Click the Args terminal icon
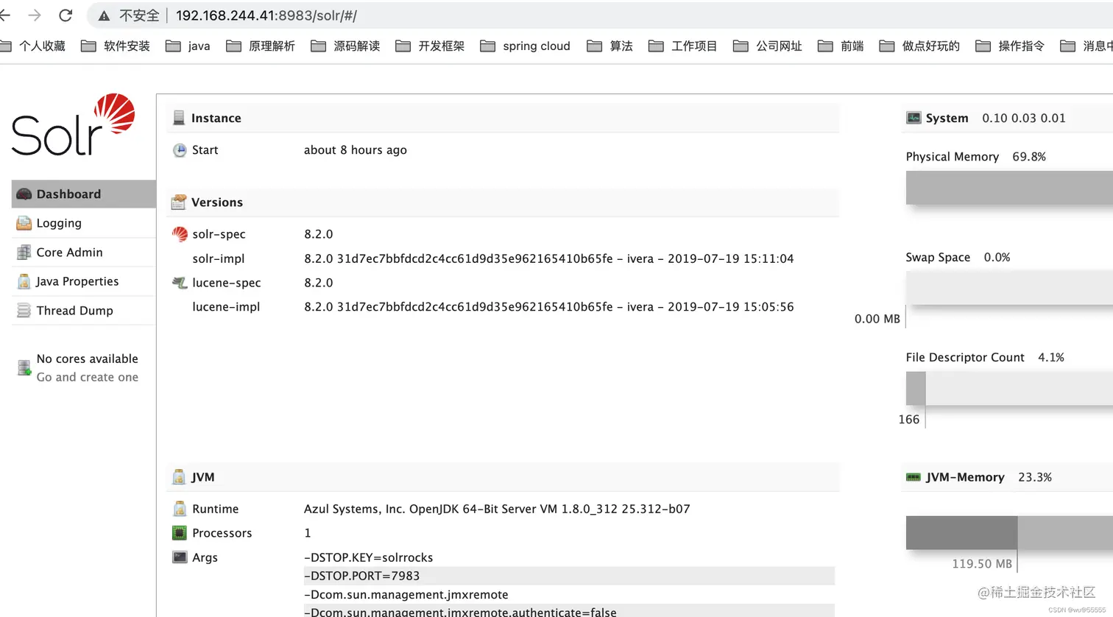 (180, 557)
